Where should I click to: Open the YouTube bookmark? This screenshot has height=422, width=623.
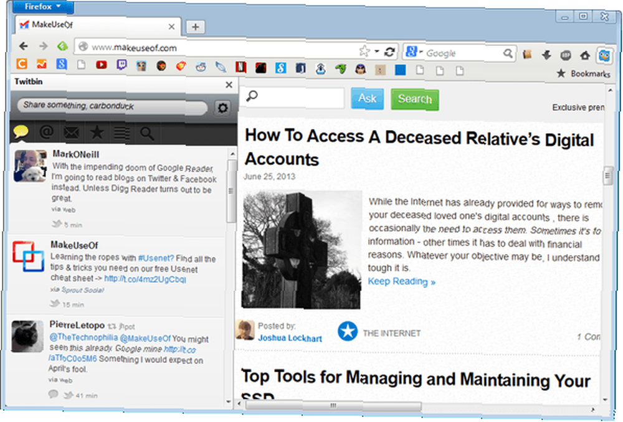click(x=102, y=65)
